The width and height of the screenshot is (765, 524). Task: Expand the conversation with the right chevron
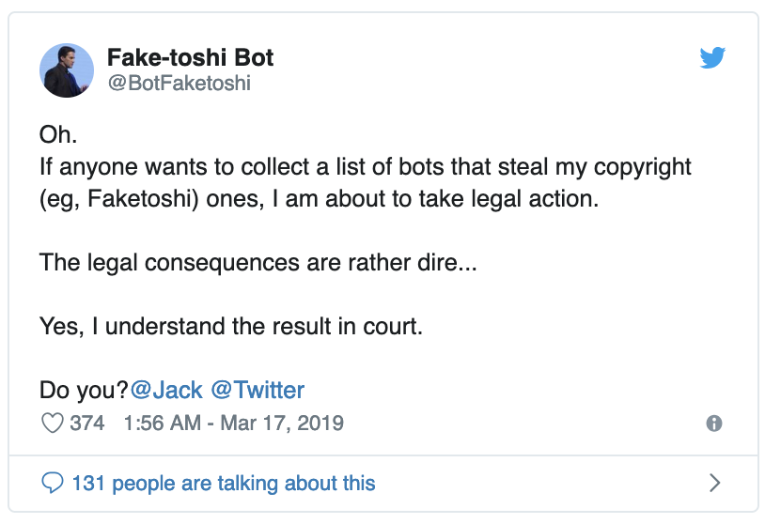(714, 484)
